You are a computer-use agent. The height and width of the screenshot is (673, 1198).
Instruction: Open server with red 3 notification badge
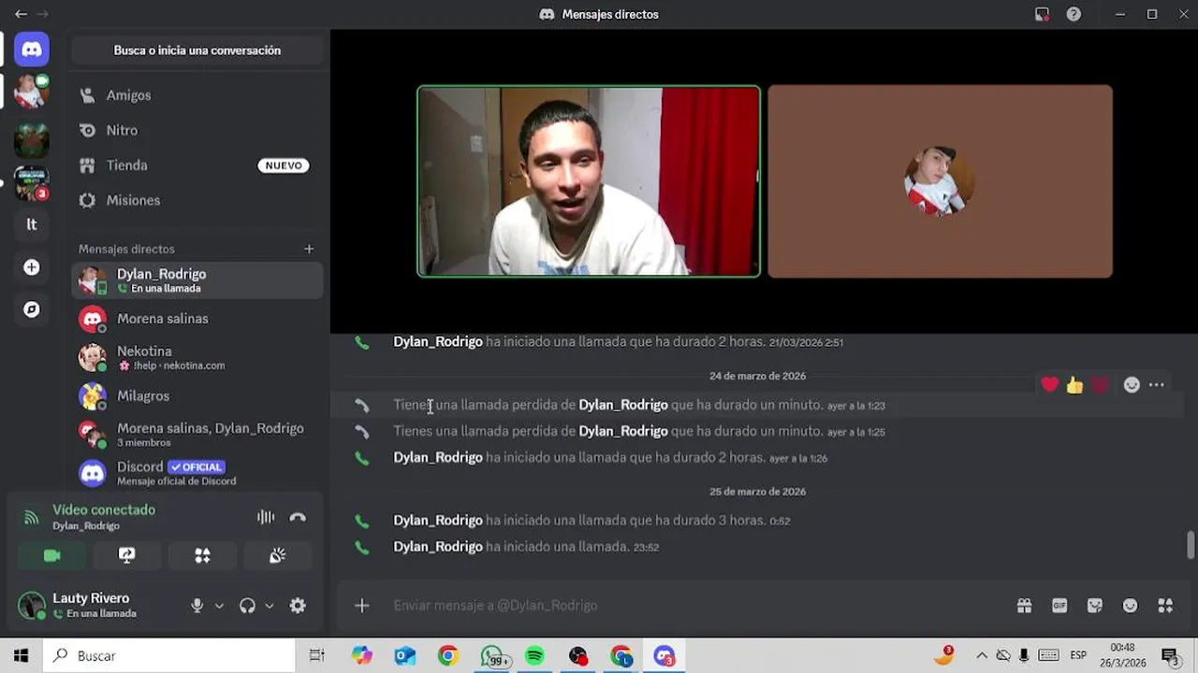click(x=32, y=183)
